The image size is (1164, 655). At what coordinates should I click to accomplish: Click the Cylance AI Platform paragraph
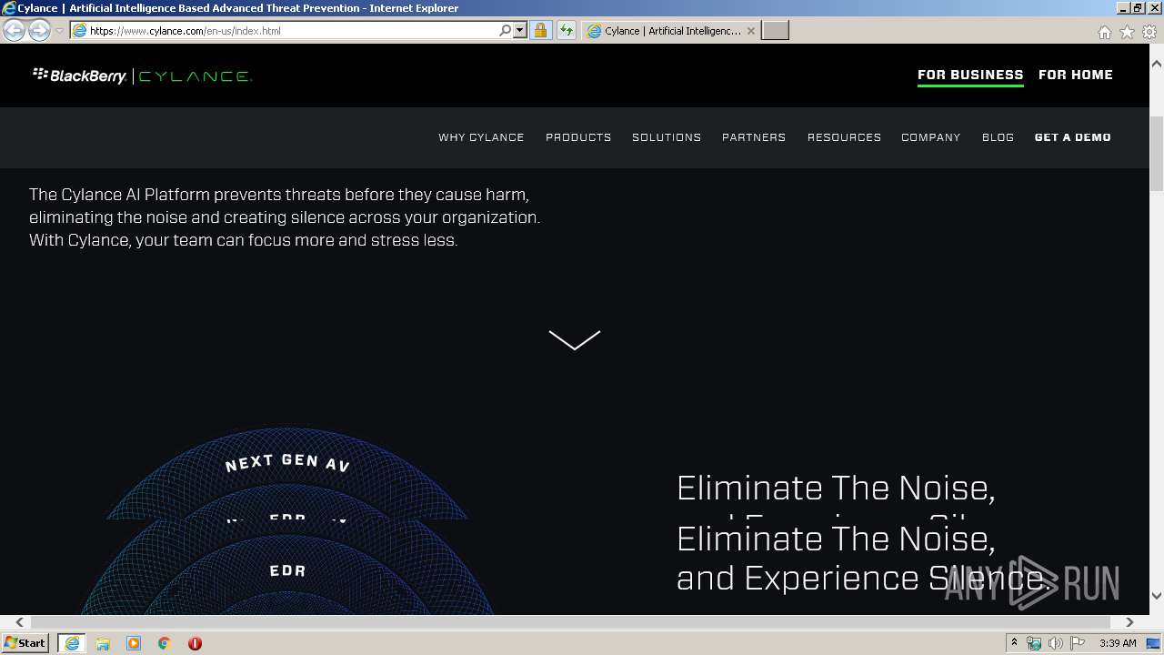pyautogui.click(x=285, y=217)
